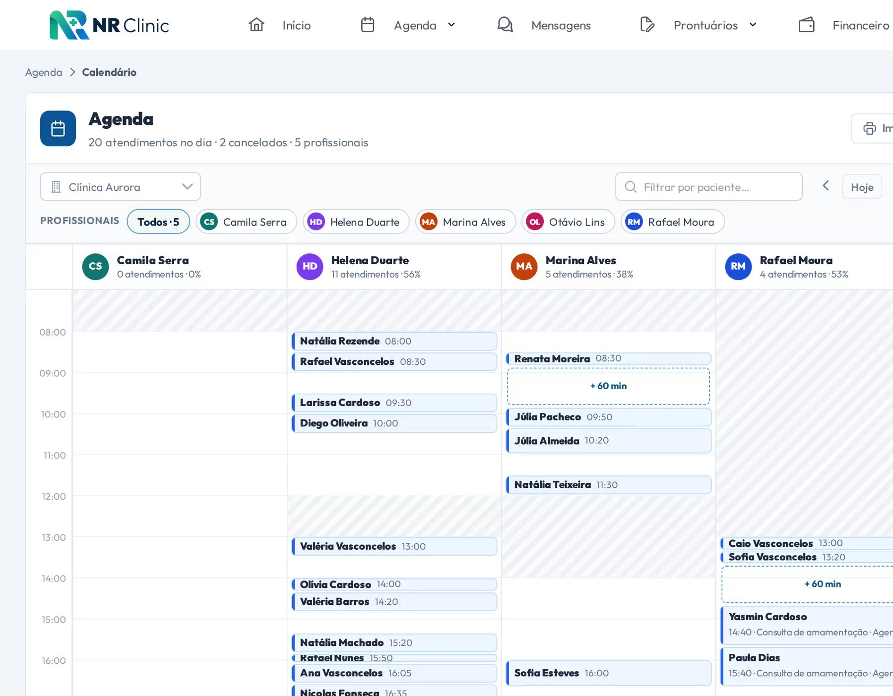The width and height of the screenshot is (893, 696).
Task: Click the HD avatar in Helena Duarte column header
Action: click(x=310, y=267)
